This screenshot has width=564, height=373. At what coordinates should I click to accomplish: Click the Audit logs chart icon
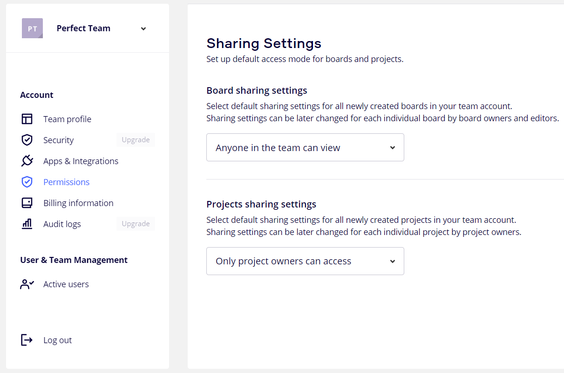coord(27,224)
